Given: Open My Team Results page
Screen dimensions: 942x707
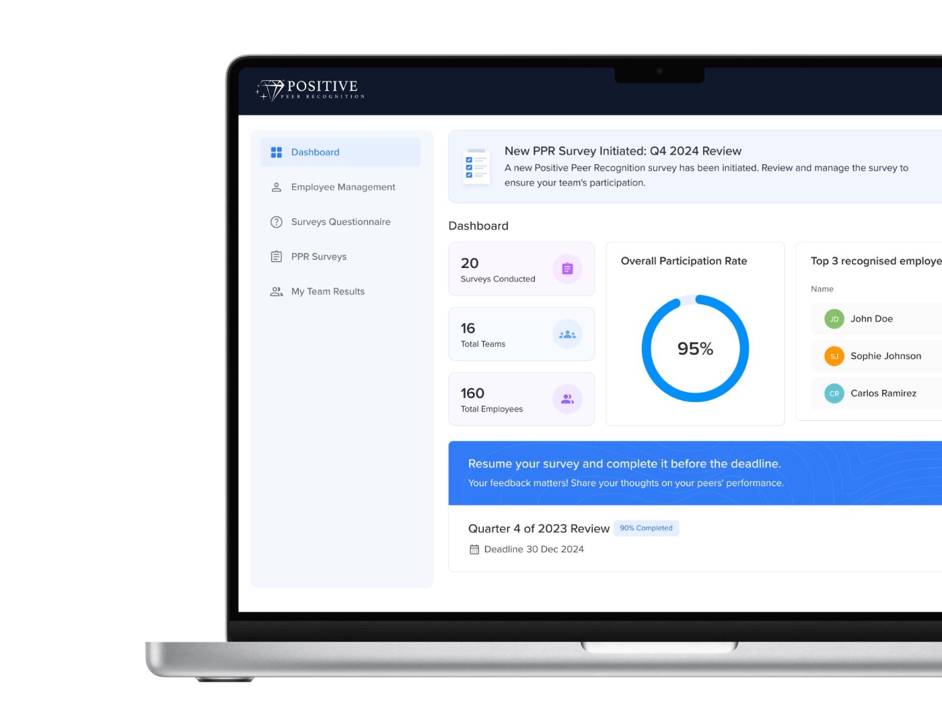Looking at the screenshot, I should (x=340, y=292).
